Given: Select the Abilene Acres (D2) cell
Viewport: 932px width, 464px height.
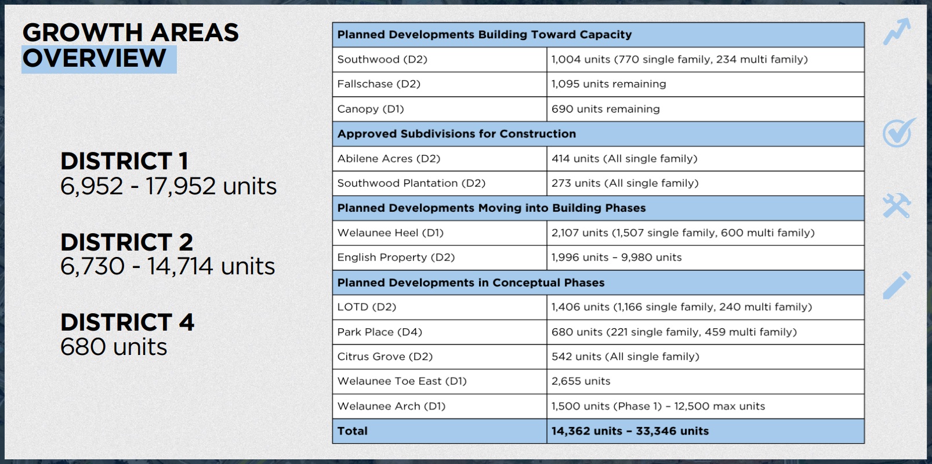Looking at the screenshot, I should (x=389, y=159).
